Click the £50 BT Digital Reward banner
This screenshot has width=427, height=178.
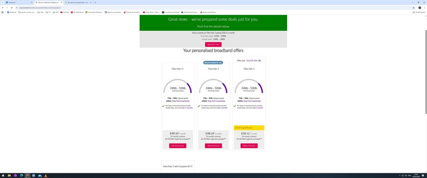[x=249, y=128]
